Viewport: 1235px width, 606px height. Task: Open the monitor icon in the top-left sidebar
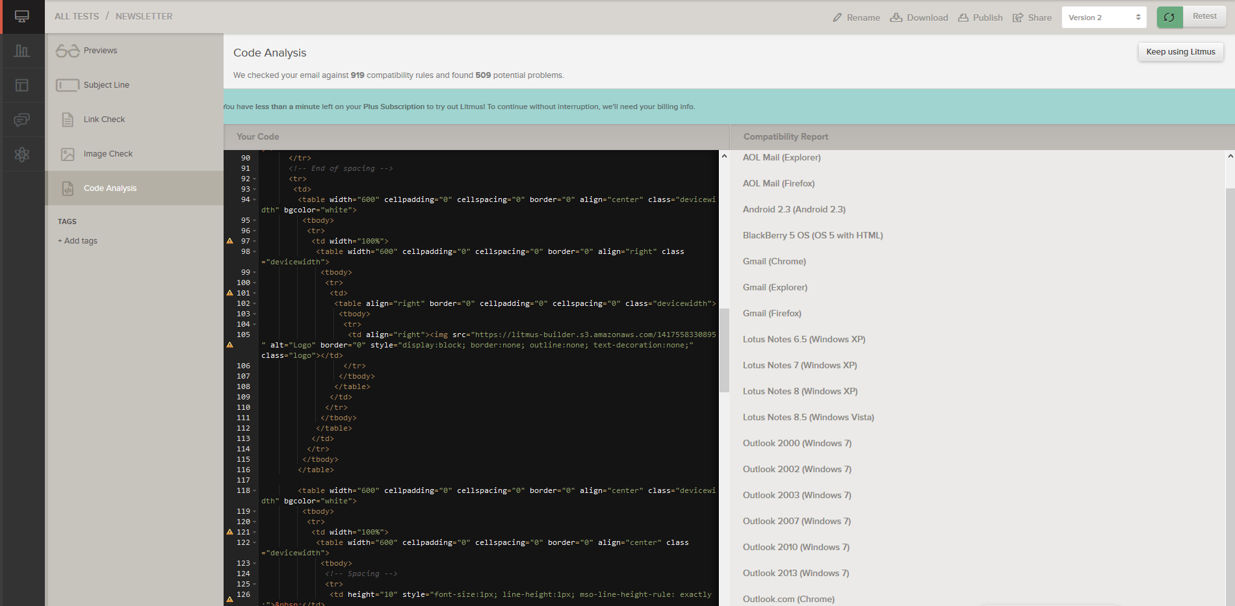pos(22,17)
